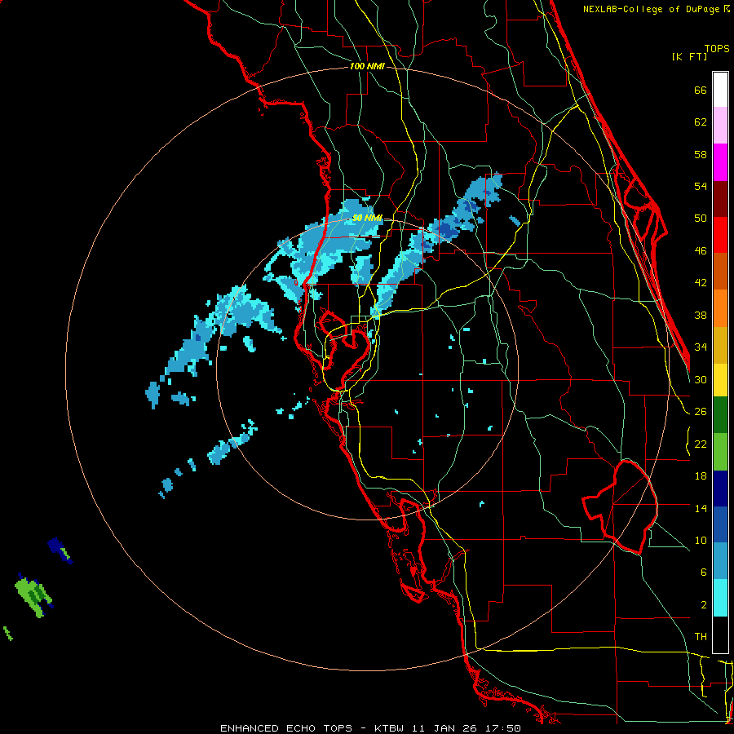Image resolution: width=734 pixels, height=734 pixels.
Task: Click the 62 legend value
Action: coord(701,122)
